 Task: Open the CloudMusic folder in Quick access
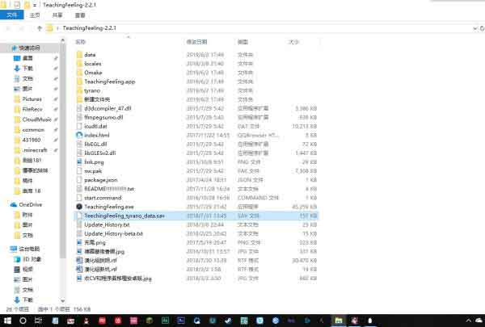[37, 119]
